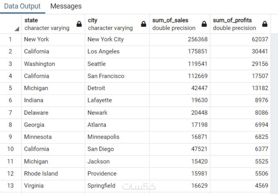
Task: Click the New York City cell
Action: click(105, 39)
